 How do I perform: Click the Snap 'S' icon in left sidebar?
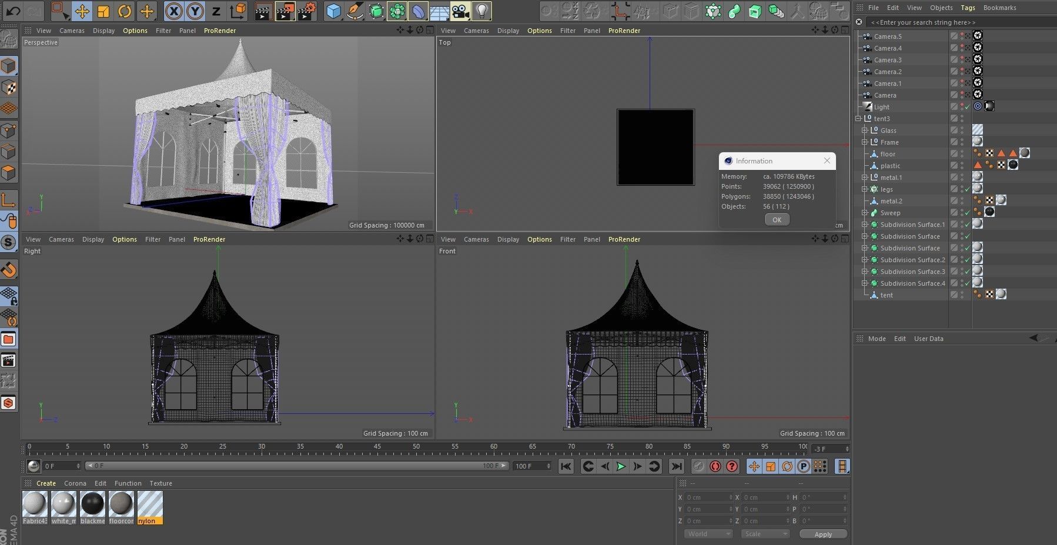(9, 242)
